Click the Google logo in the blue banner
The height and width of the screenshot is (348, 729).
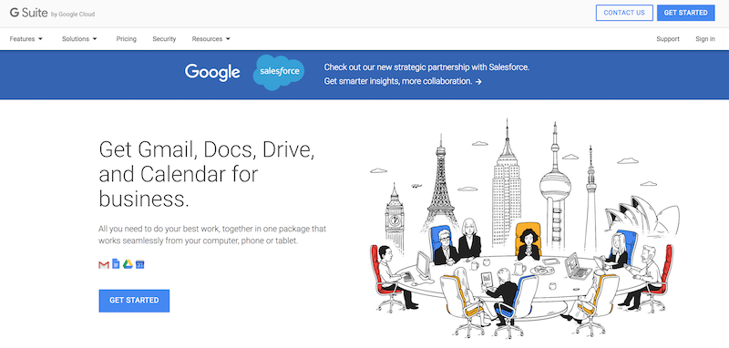(x=212, y=73)
